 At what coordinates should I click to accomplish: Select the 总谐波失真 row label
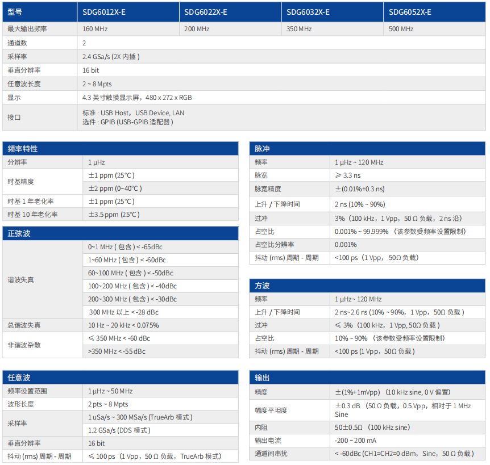tap(24, 325)
